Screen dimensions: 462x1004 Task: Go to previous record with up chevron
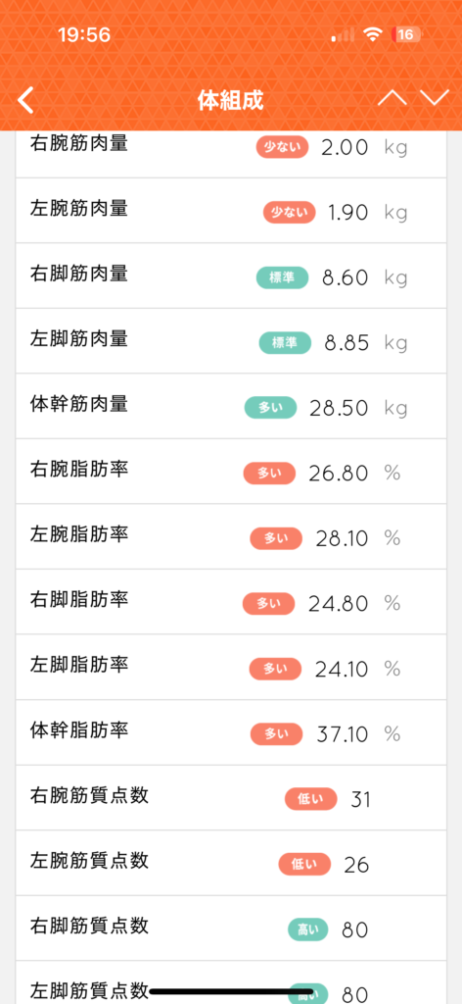click(393, 99)
